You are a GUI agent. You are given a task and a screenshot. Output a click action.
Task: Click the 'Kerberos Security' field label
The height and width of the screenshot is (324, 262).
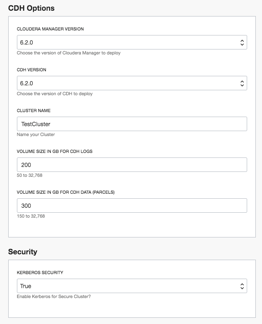pos(40,272)
